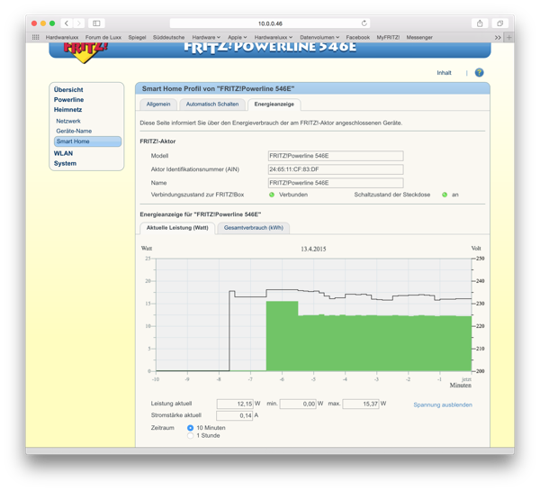Click the AIN identification number field

[336, 169]
